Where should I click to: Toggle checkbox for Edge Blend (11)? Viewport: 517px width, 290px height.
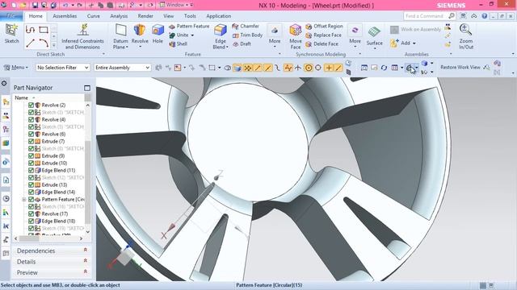tap(31, 170)
